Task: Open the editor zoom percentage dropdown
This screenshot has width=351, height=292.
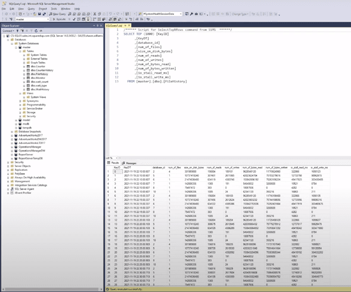Action: pos(116,158)
